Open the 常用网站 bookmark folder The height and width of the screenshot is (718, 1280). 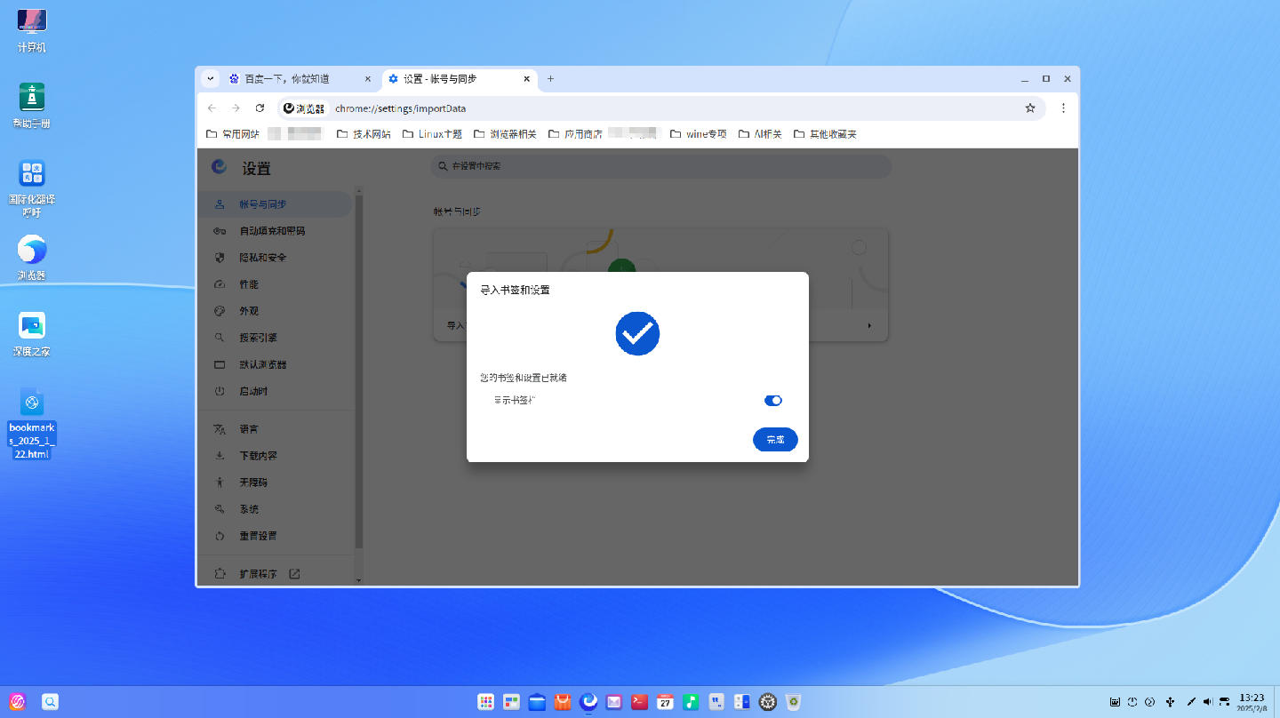coord(233,134)
